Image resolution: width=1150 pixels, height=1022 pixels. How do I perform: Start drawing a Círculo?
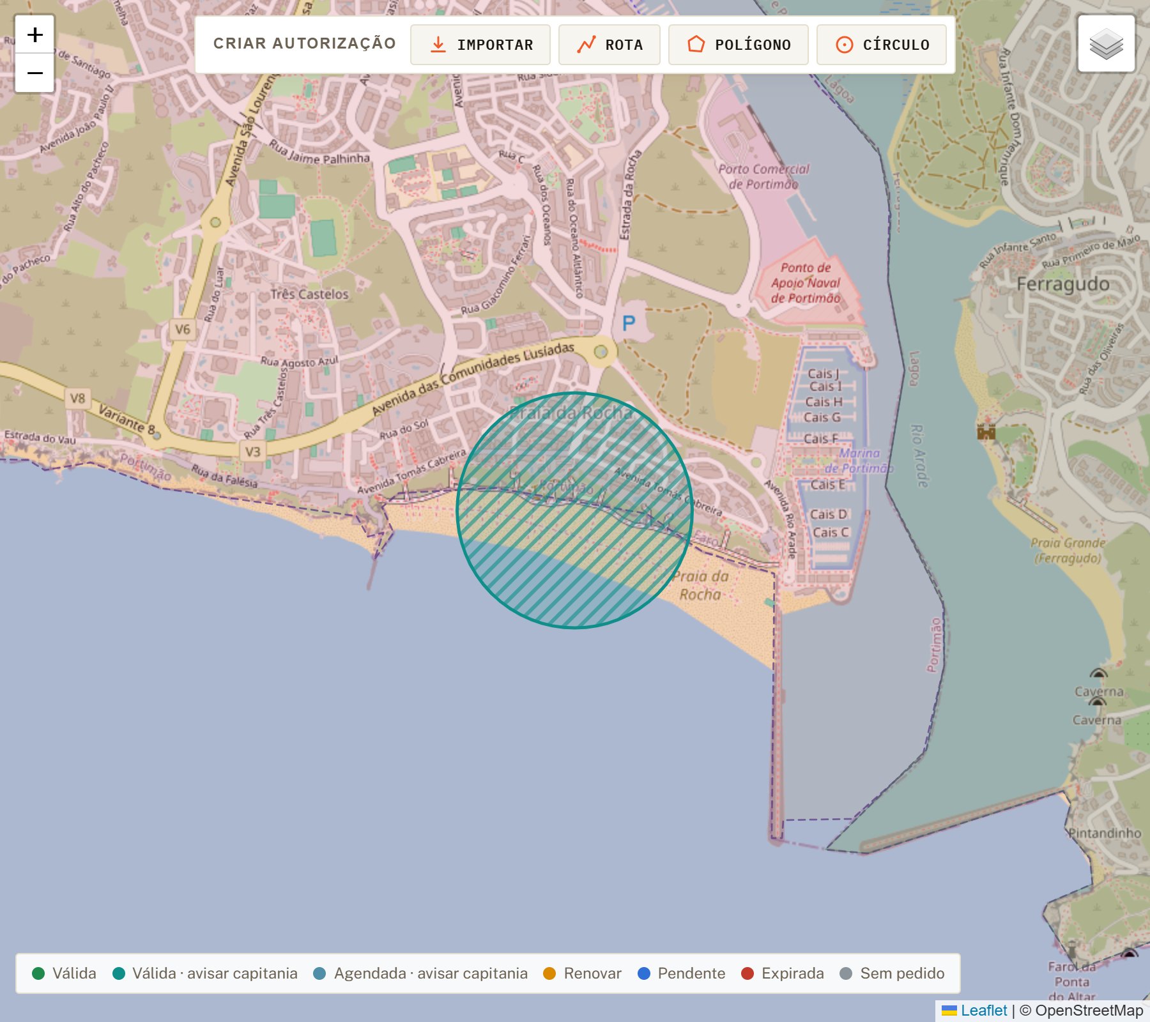pyautogui.click(x=882, y=45)
